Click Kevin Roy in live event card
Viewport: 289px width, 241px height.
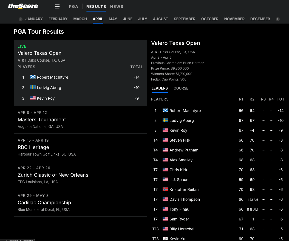pos(46,98)
